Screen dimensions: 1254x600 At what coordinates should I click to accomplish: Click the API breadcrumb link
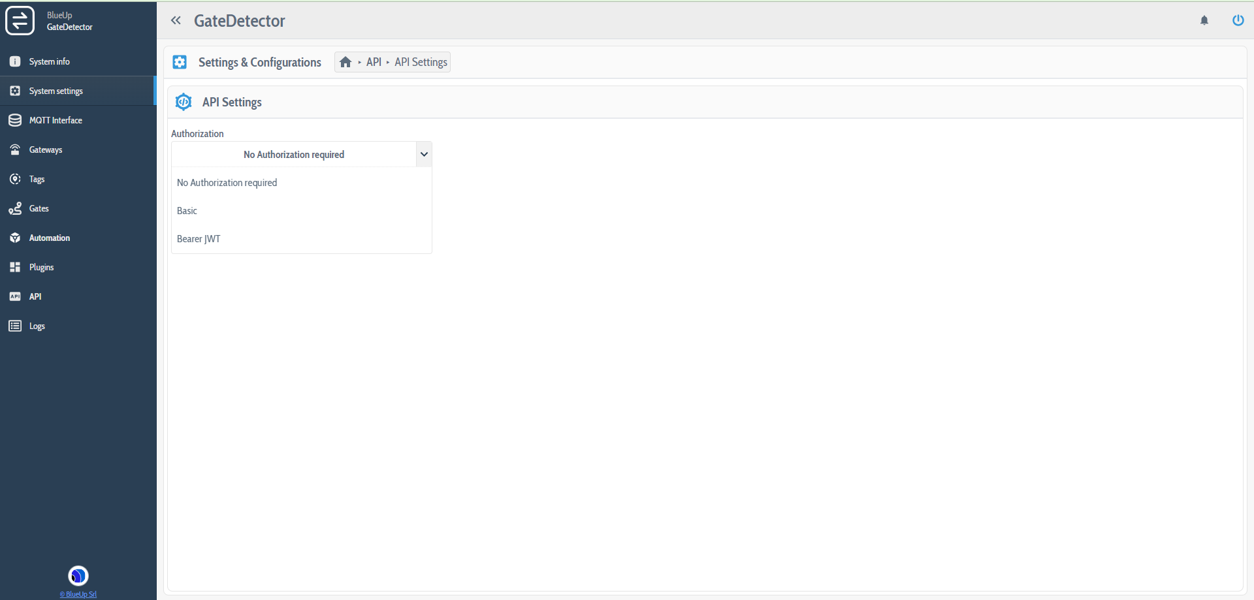(x=374, y=61)
